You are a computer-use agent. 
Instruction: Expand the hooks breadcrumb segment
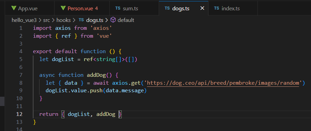63,20
